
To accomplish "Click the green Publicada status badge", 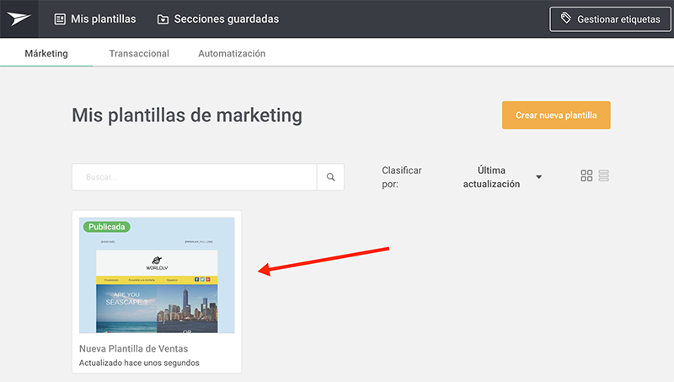I will coord(106,227).
